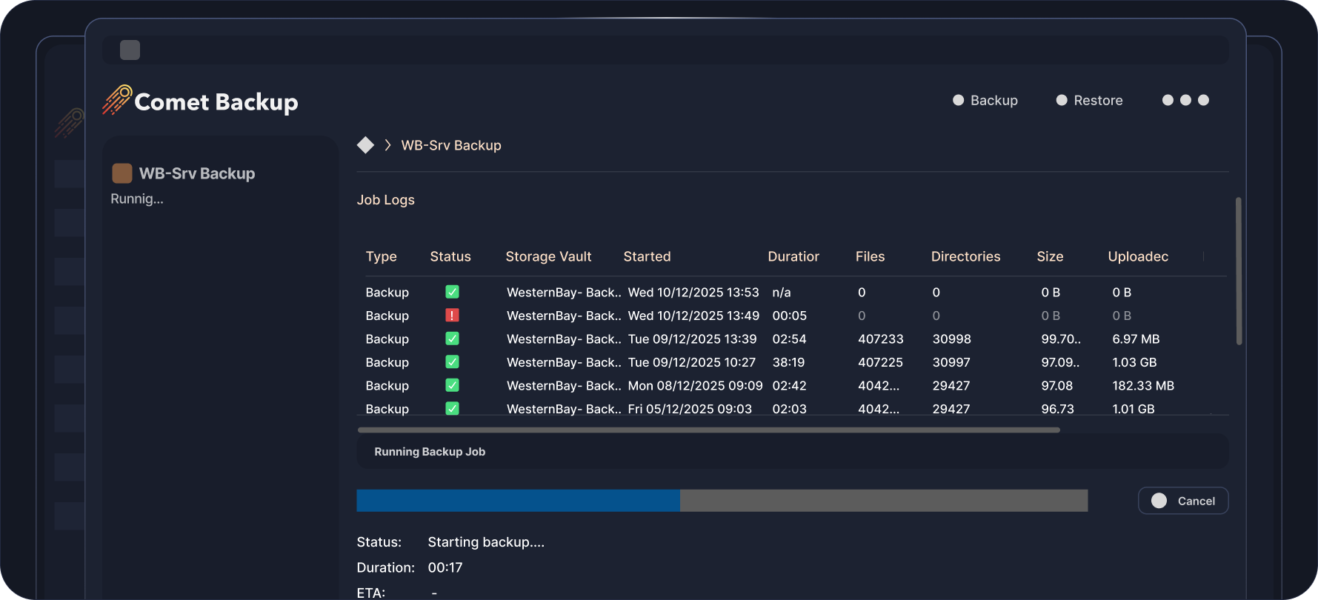
Task: Click the '30998' directories value
Action: [x=951, y=339]
